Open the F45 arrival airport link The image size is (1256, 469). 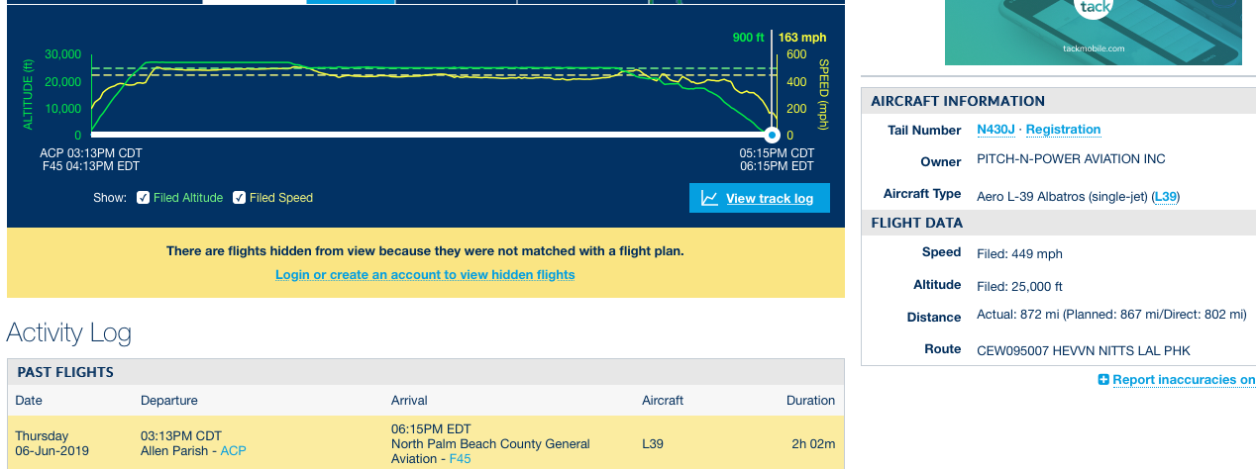(461, 458)
